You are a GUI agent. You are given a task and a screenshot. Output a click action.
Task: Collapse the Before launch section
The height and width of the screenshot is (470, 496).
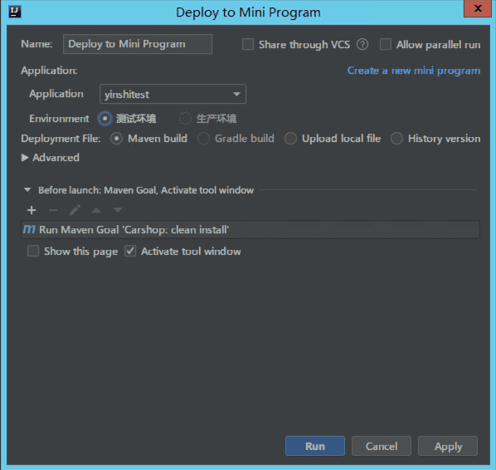[x=27, y=190]
